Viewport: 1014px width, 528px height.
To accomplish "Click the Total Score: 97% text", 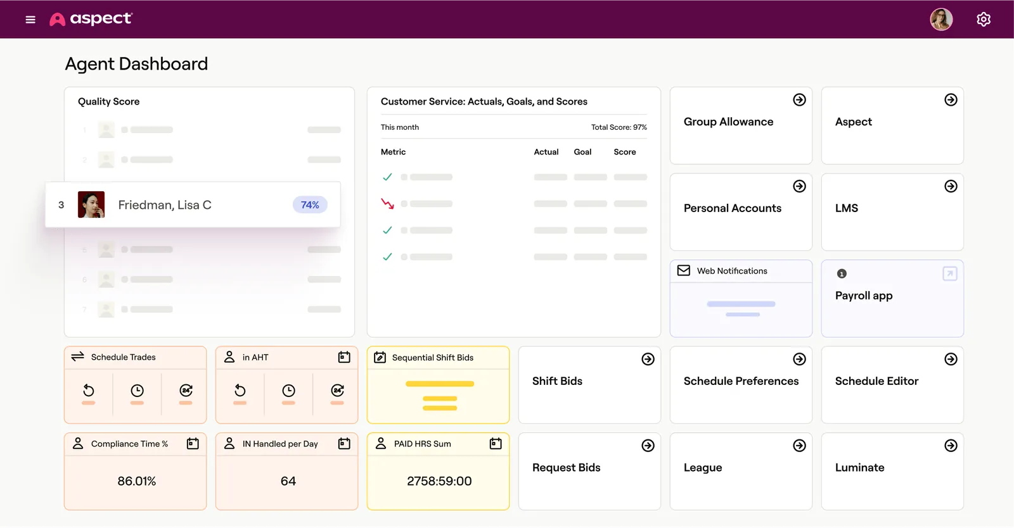I will point(619,127).
